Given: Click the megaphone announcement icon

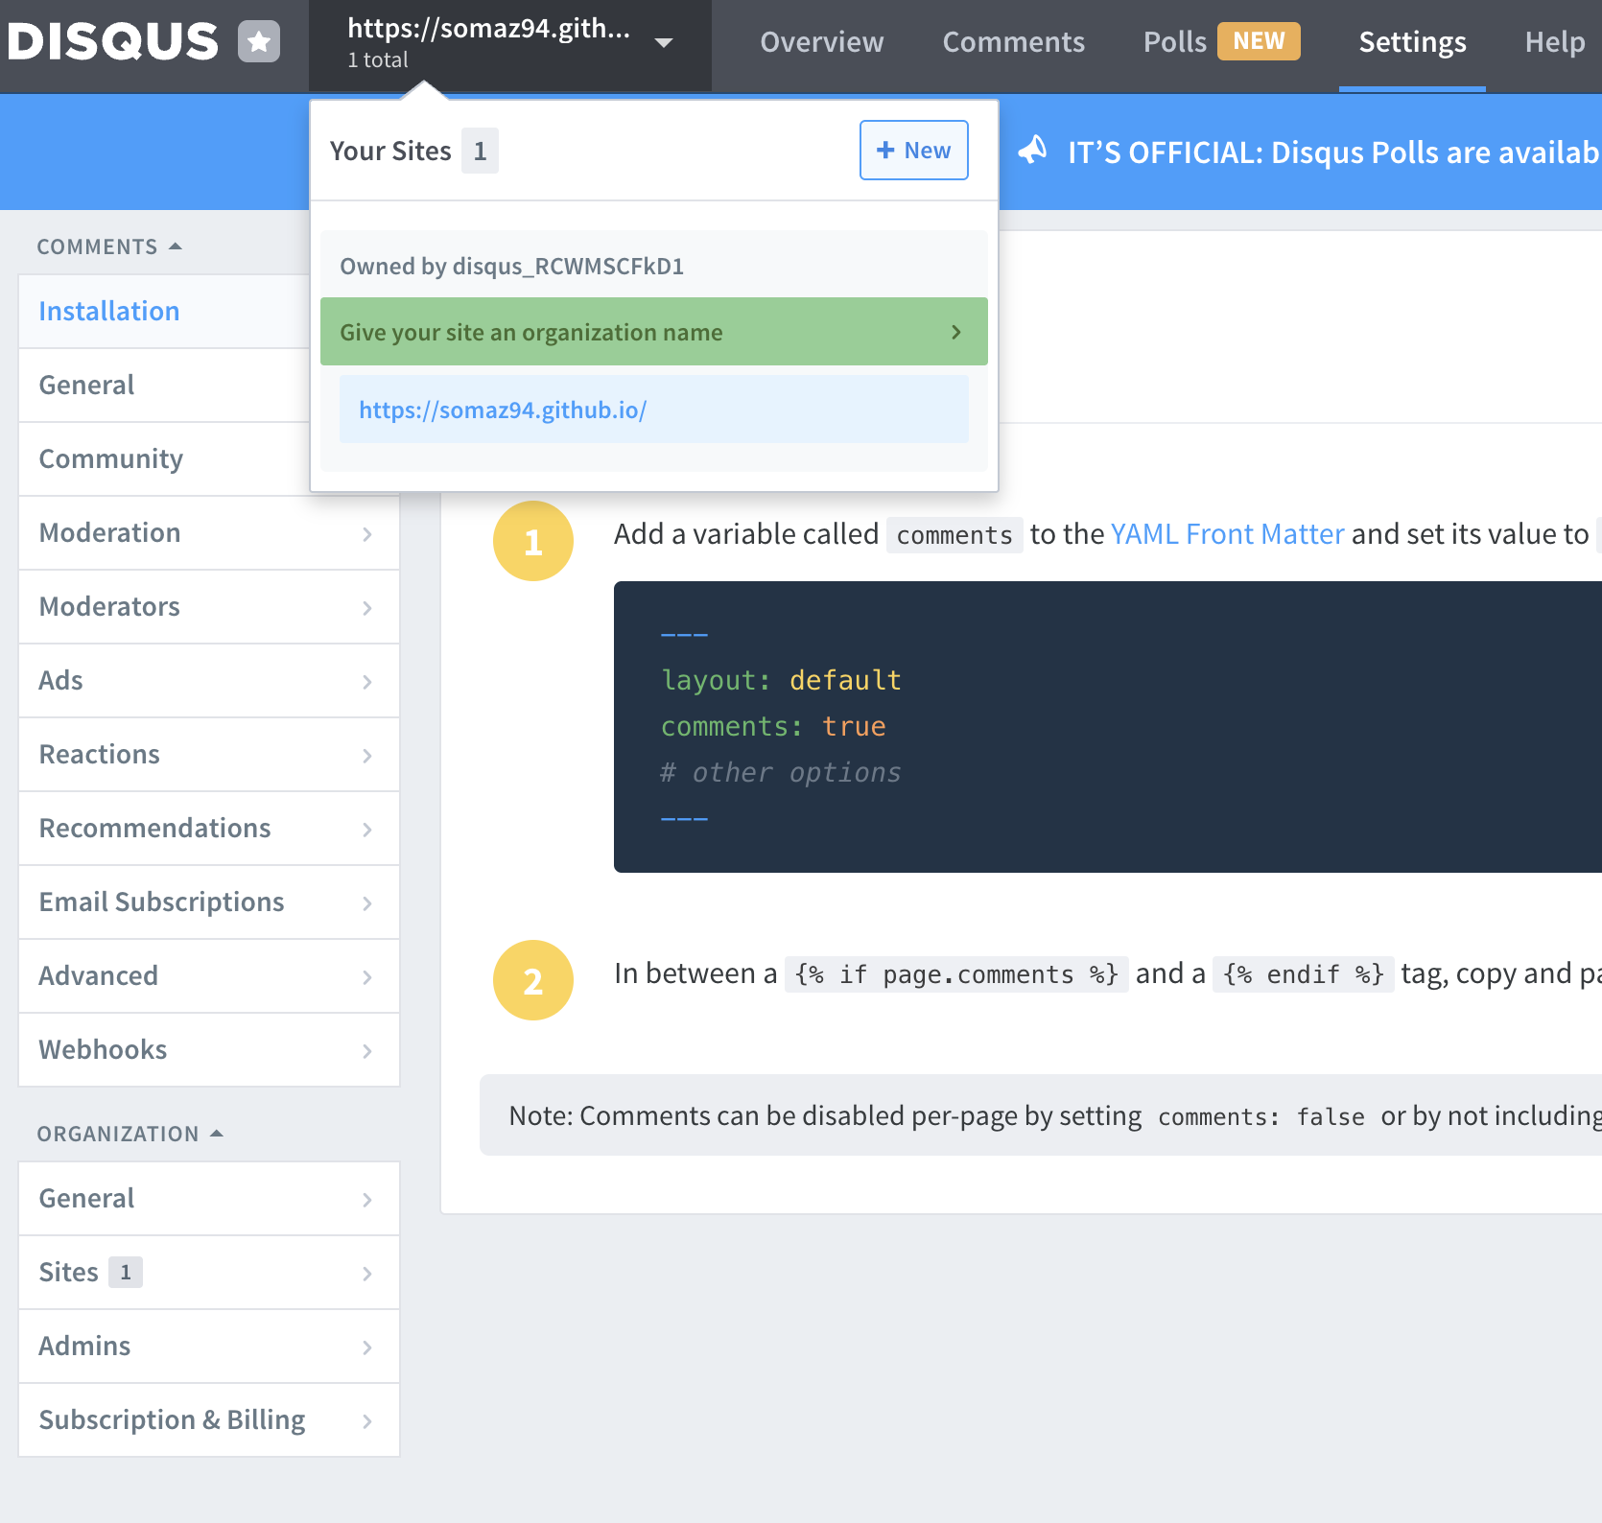Looking at the screenshot, I should tap(1032, 151).
